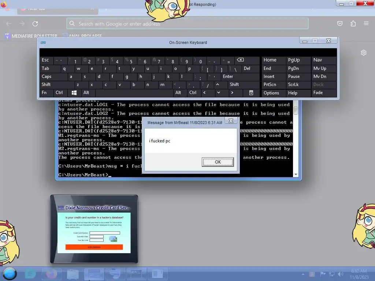Screen dimensions: 375x281
Task: Open Options on the On-Screen Keyboard
Action: click(x=274, y=93)
